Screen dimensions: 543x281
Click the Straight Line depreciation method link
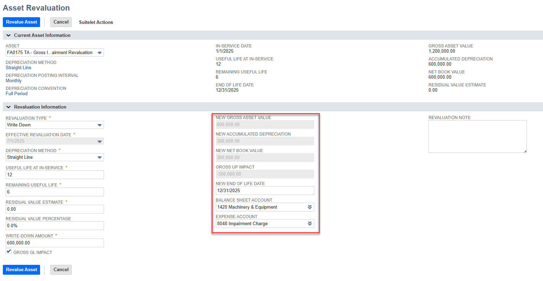(18, 68)
